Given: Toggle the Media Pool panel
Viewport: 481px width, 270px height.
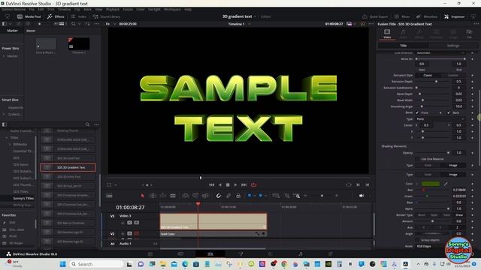Looking at the screenshot, I should [29, 16].
